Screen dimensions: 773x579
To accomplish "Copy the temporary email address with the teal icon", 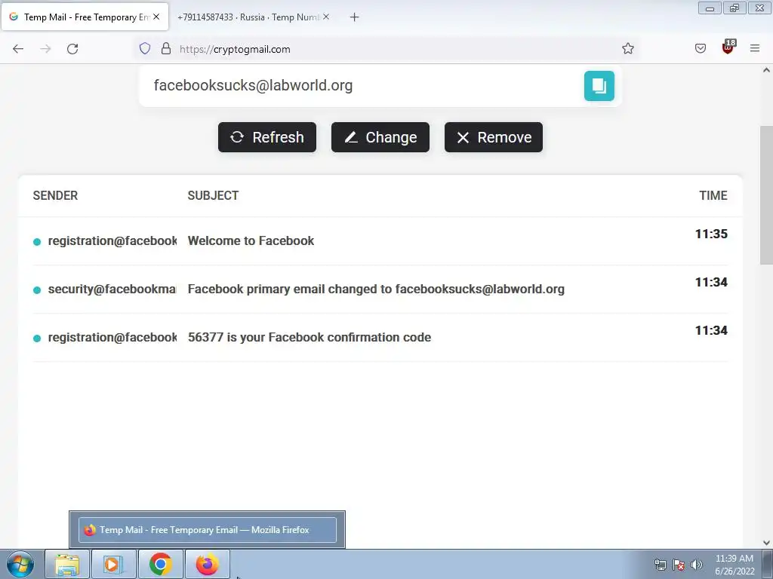I will point(599,86).
